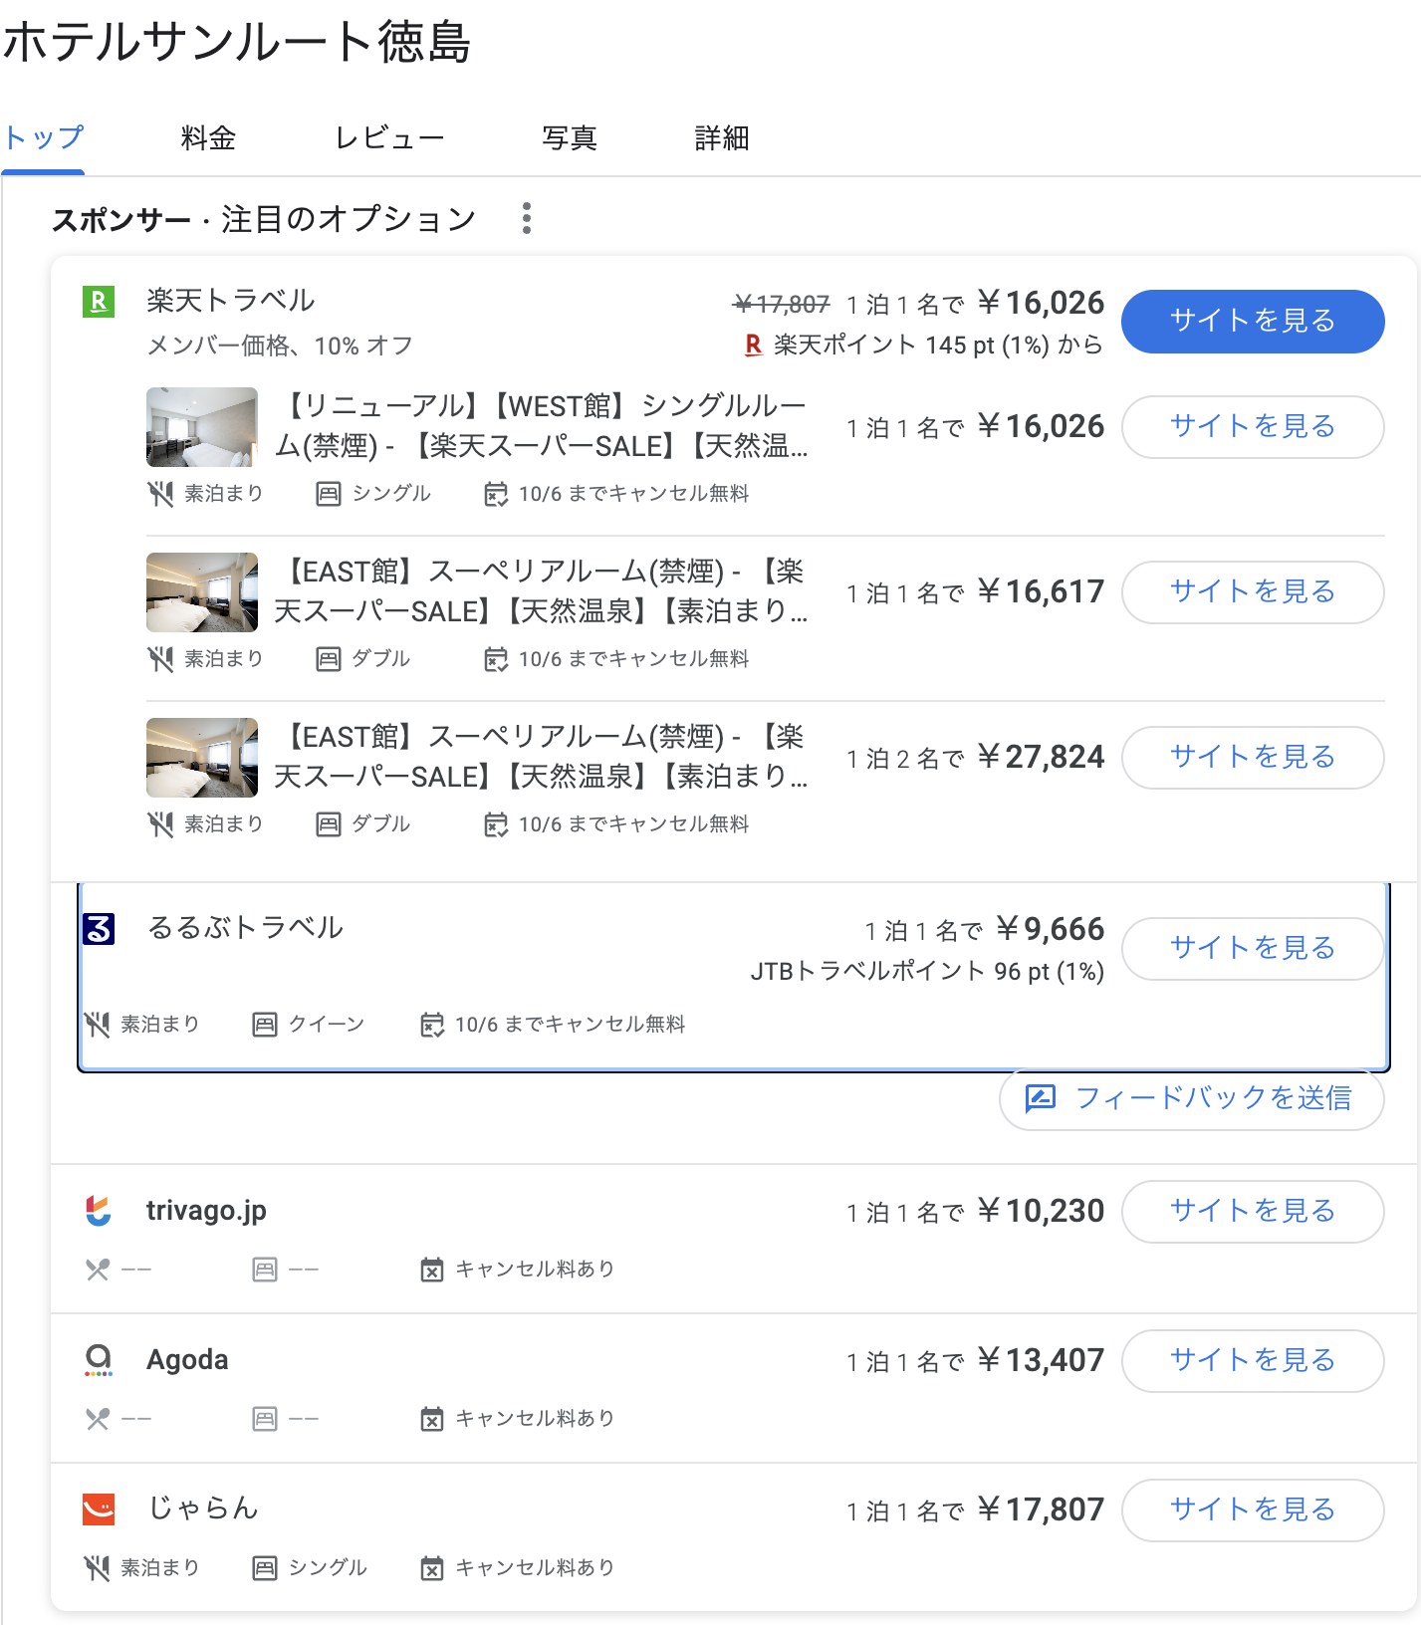Open the レビュー tab
1421x1625 pixels.
click(x=389, y=137)
